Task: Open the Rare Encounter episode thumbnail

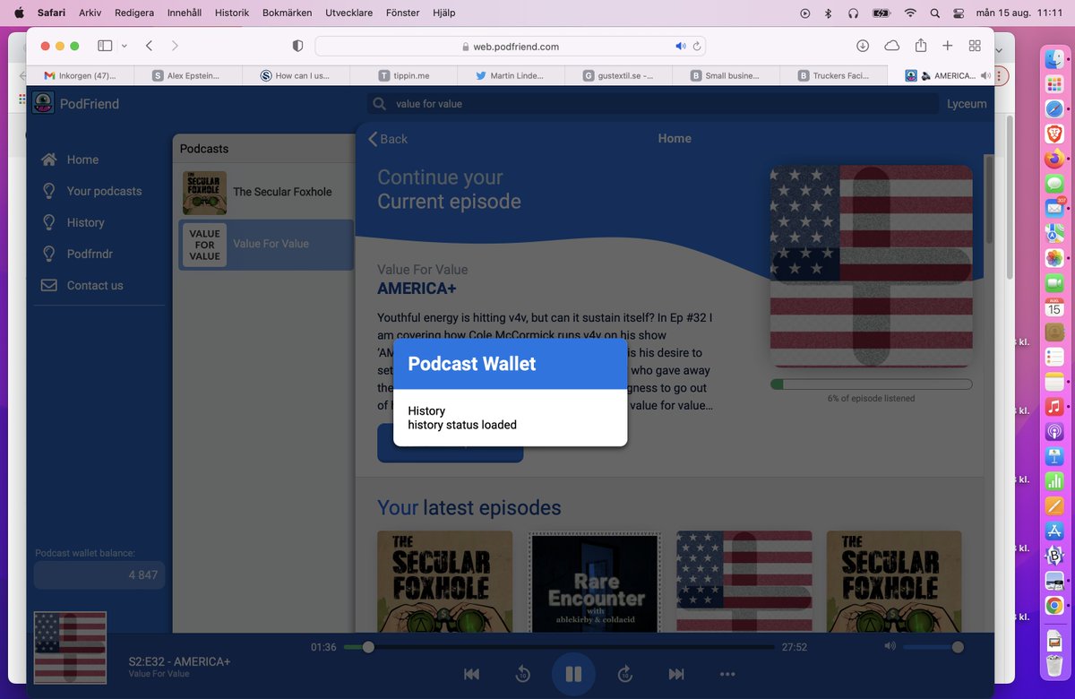Action: (596, 582)
